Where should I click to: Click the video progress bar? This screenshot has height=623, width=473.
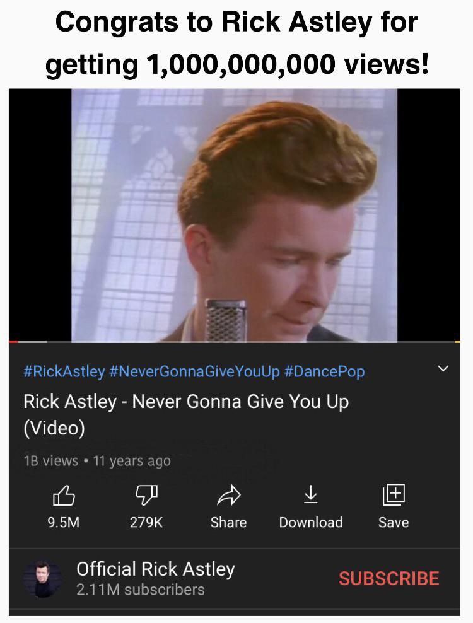point(235,341)
